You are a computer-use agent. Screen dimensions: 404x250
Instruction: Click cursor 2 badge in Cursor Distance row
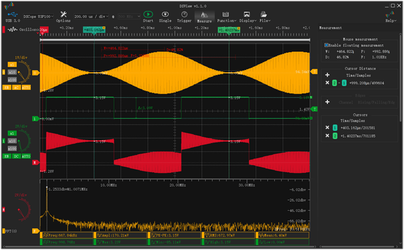[335, 83]
